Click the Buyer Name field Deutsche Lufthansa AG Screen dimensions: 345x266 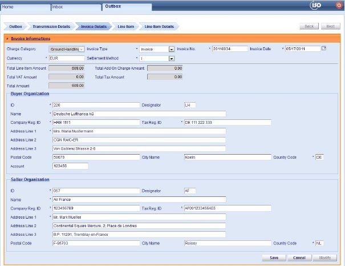pyautogui.click(x=139, y=114)
